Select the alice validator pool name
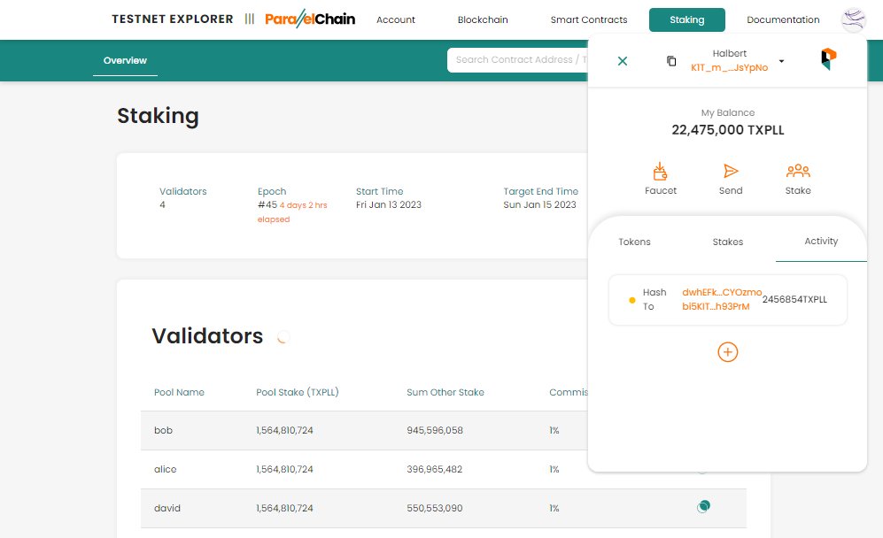883x538 pixels. (165, 469)
